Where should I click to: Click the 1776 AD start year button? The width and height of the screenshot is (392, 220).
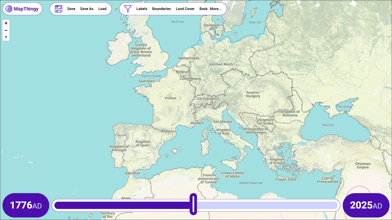pyautogui.click(x=26, y=205)
